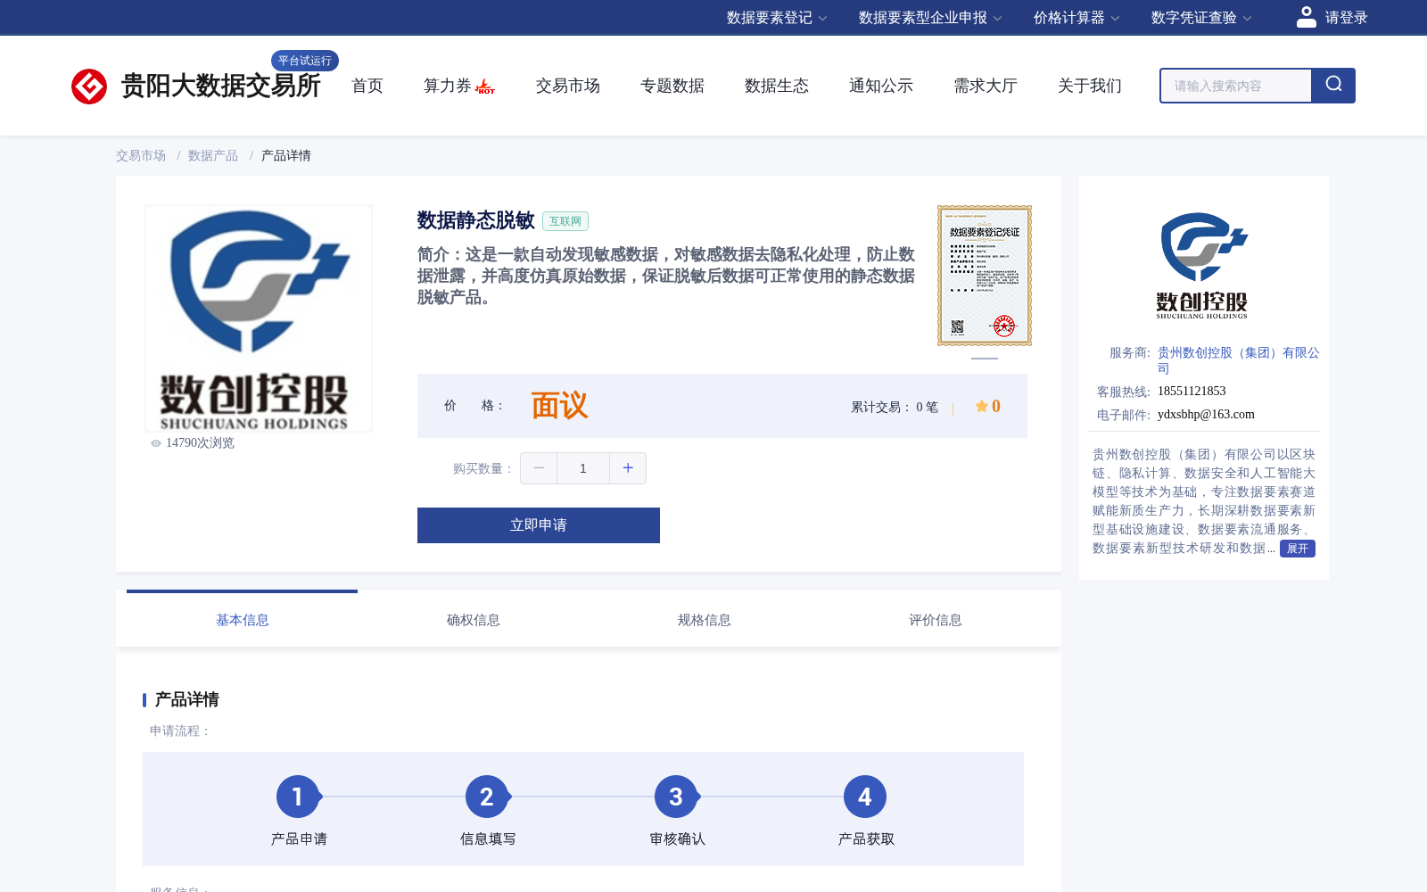
Task: Click 数据产品 breadcrumb link
Action: (213, 155)
